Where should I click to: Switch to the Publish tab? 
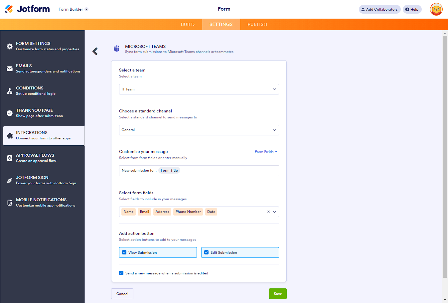[257, 24]
